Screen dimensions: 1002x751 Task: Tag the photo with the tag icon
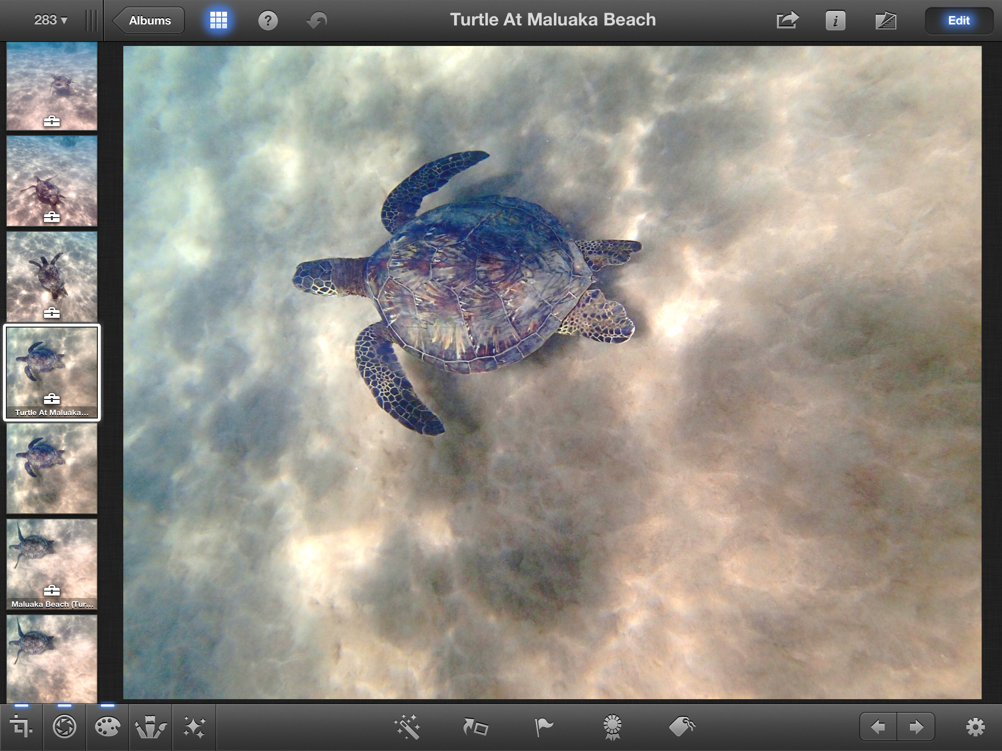[682, 727]
